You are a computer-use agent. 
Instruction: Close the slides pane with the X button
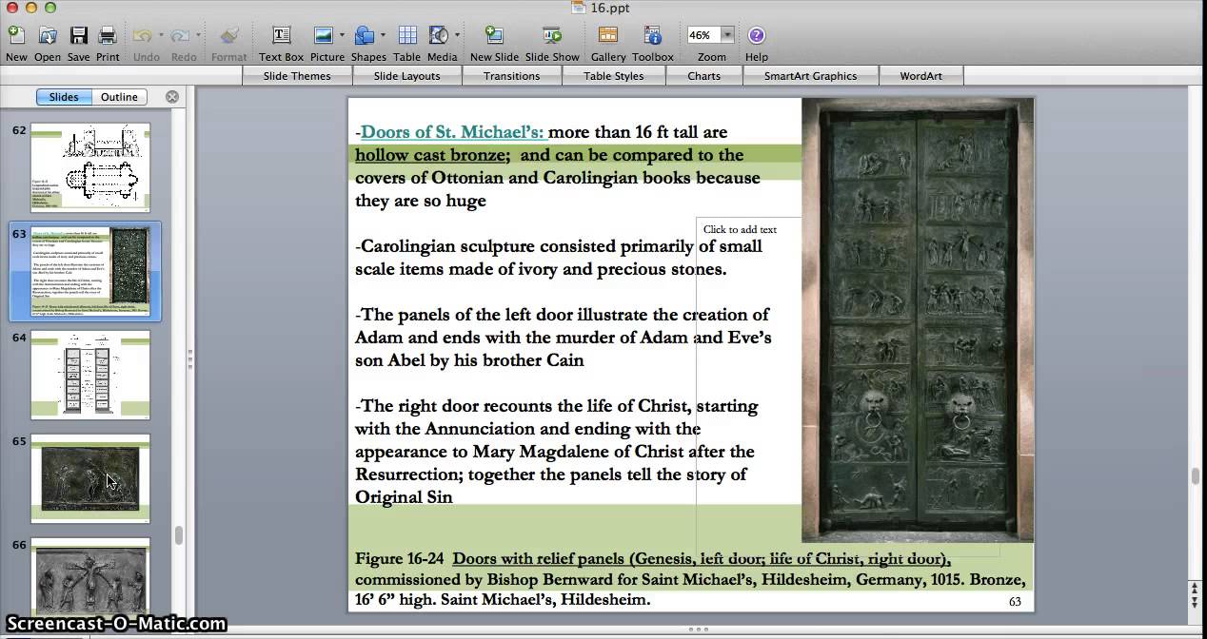pyautogui.click(x=172, y=97)
